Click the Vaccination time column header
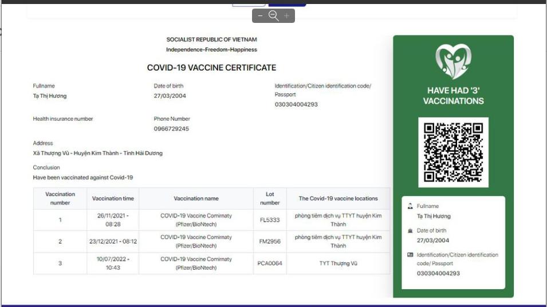Image resolution: width=547 pixels, height=307 pixels. 113,199
